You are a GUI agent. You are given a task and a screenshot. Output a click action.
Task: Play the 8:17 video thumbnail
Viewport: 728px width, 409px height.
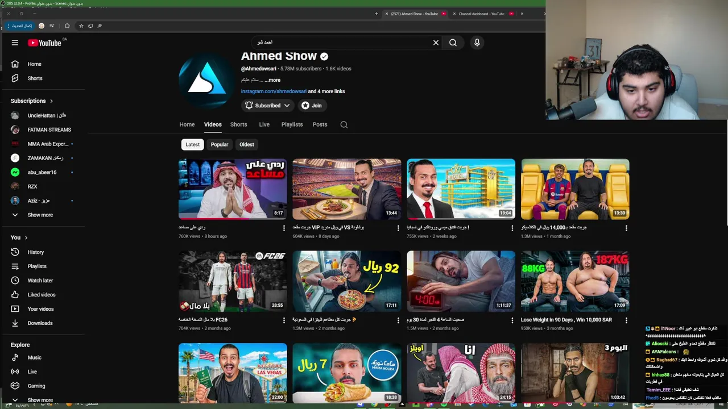click(x=233, y=189)
